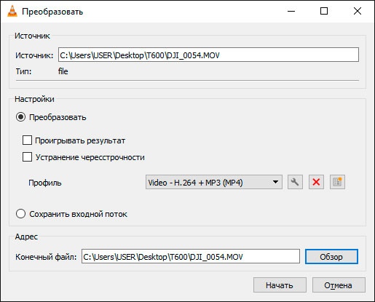Click the VLC cone icon in title bar

(x=12, y=11)
